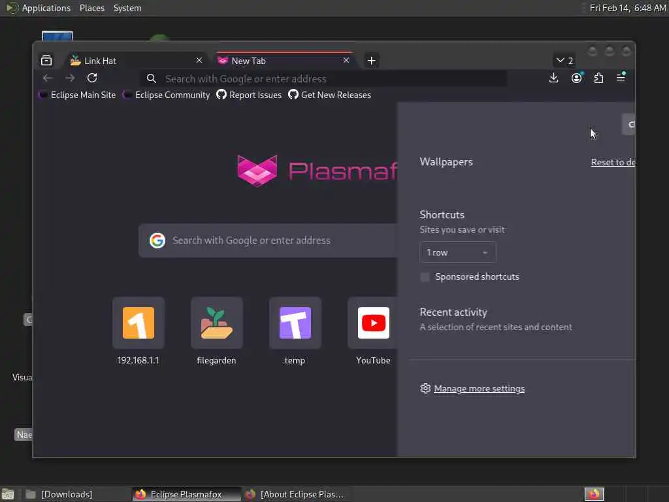Expand the 1 row shortcuts dropdown
Screen dimensions: 669x502
click(x=458, y=252)
